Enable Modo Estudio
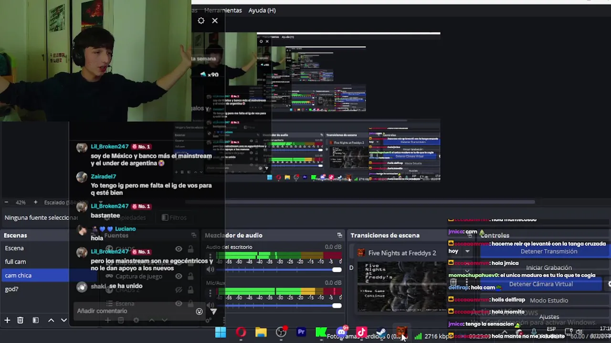611x343 pixels. 549,300
